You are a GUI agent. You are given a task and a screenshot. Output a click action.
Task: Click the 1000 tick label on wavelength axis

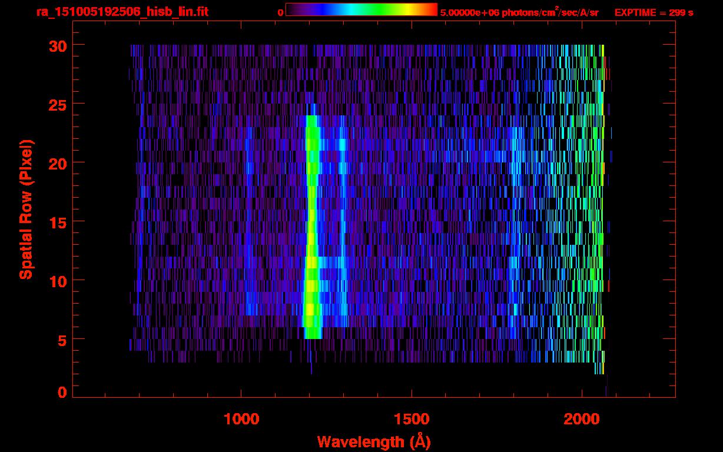241,419
